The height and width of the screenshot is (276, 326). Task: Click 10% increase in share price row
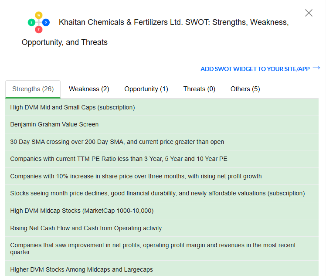(136, 176)
